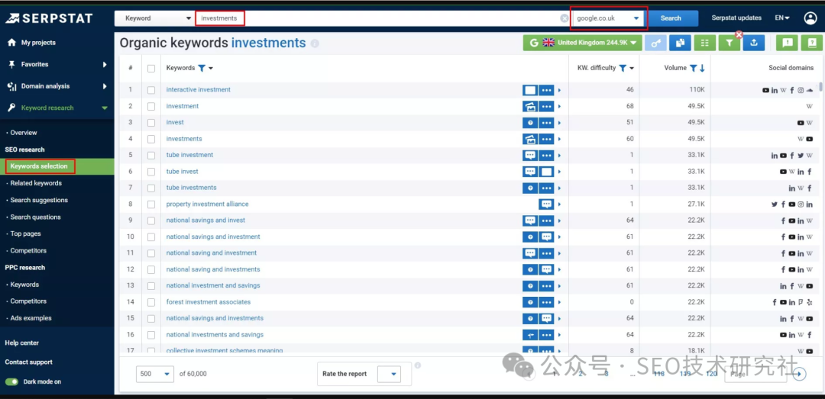Open the user profile avatar icon
The width and height of the screenshot is (825, 399).
click(x=810, y=18)
